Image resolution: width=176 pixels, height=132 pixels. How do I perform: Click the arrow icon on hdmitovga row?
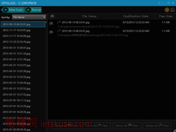coord(59,31)
